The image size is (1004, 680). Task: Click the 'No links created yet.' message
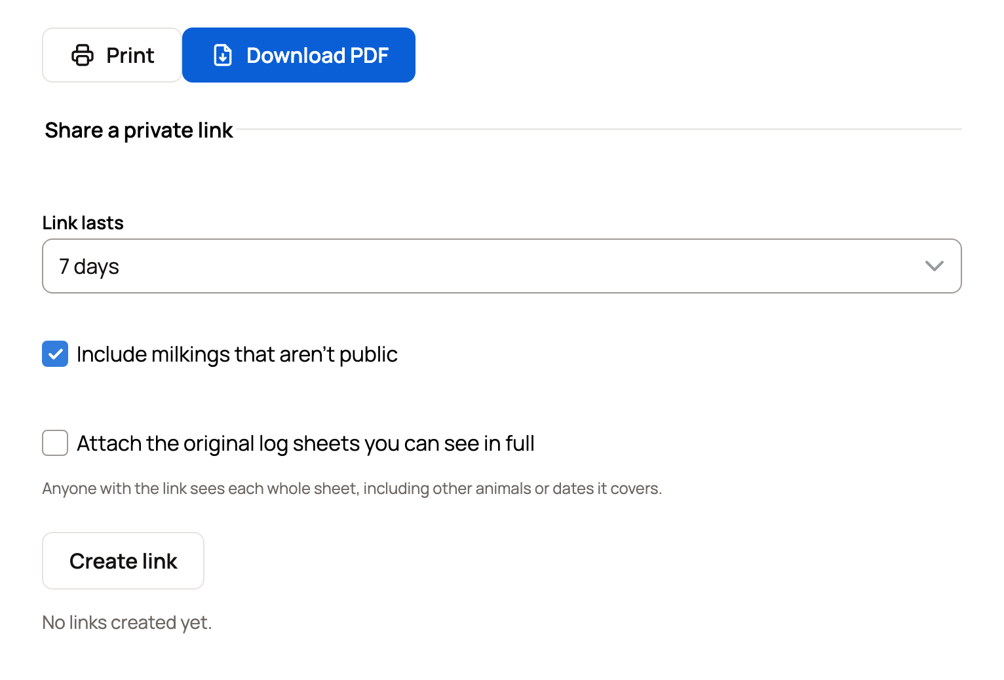click(x=127, y=622)
